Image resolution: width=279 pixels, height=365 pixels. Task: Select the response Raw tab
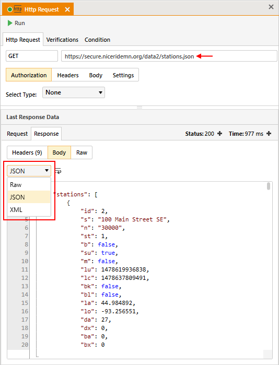click(x=82, y=152)
